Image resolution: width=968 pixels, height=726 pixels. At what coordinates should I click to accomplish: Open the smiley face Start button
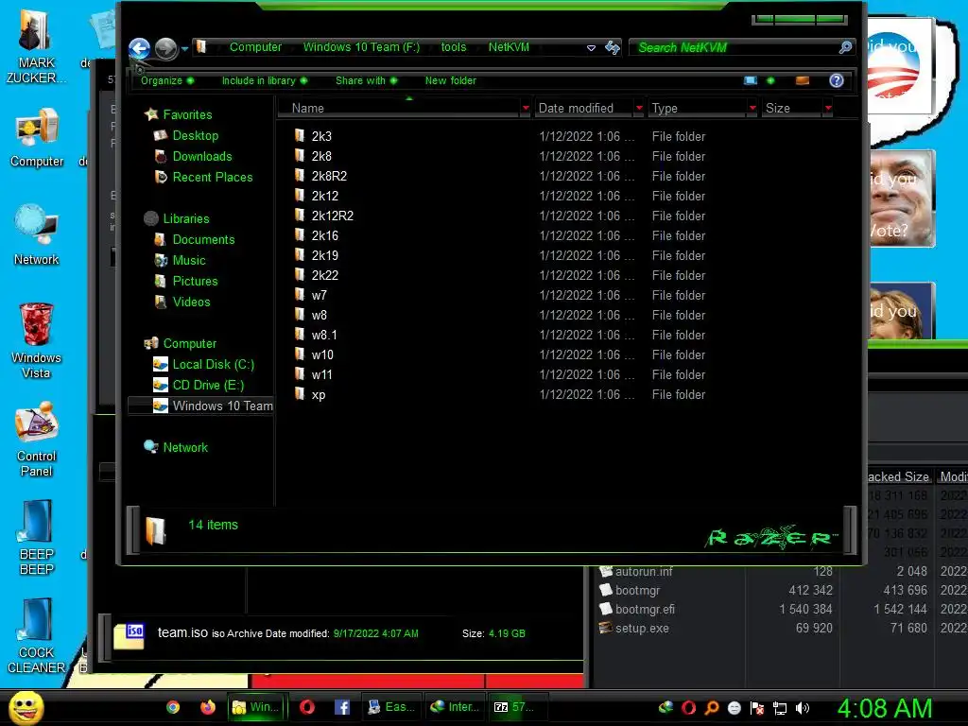(x=26, y=707)
